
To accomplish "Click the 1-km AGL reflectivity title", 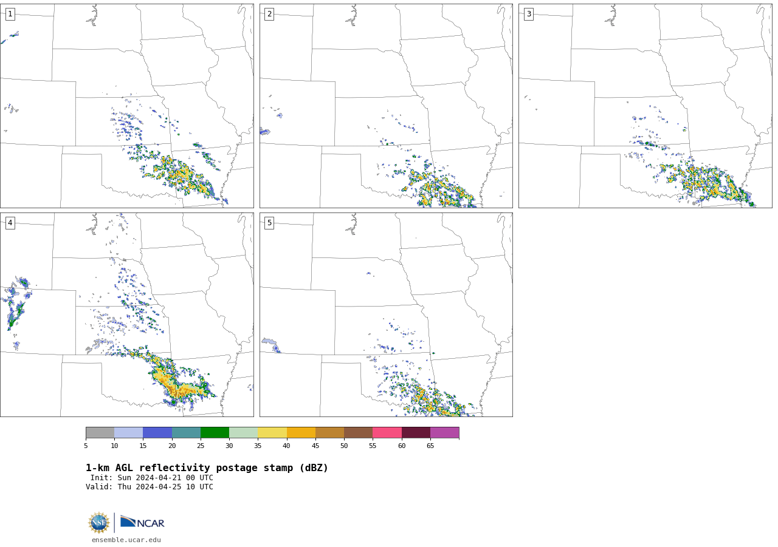I will [x=207, y=468].
